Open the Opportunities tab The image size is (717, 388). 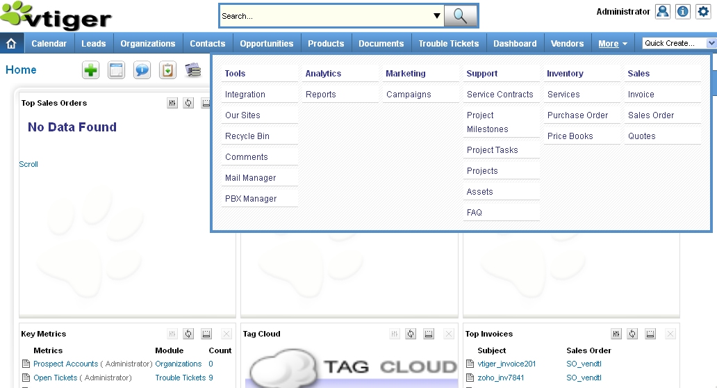267,43
